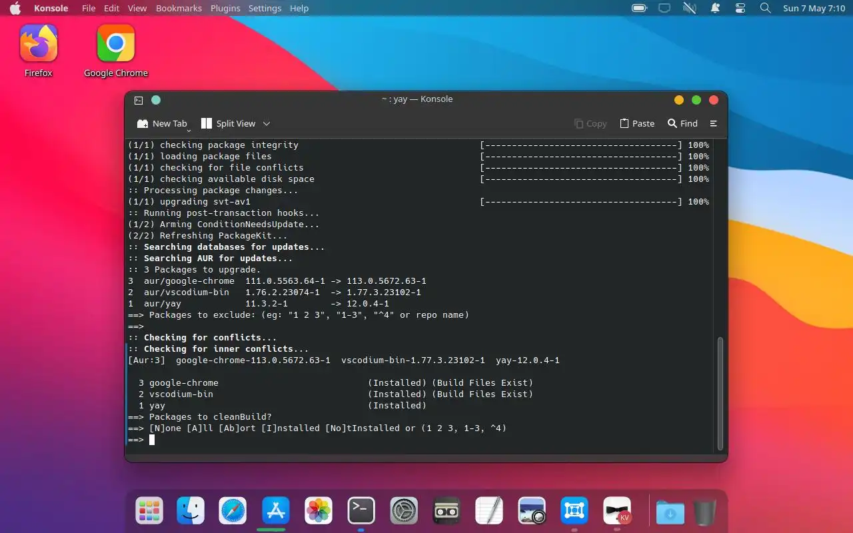Screen dimensions: 853x533
Task: Click the Copy toolbar button
Action: [590, 123]
